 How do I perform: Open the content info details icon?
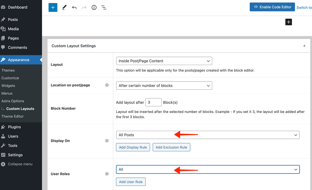click(x=94, y=8)
